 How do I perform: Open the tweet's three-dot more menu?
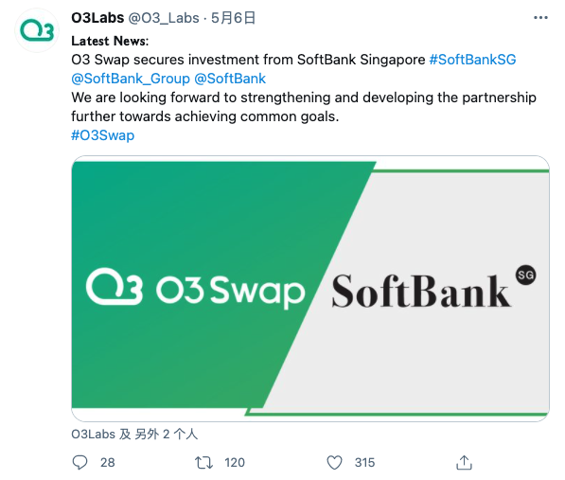pos(540,18)
